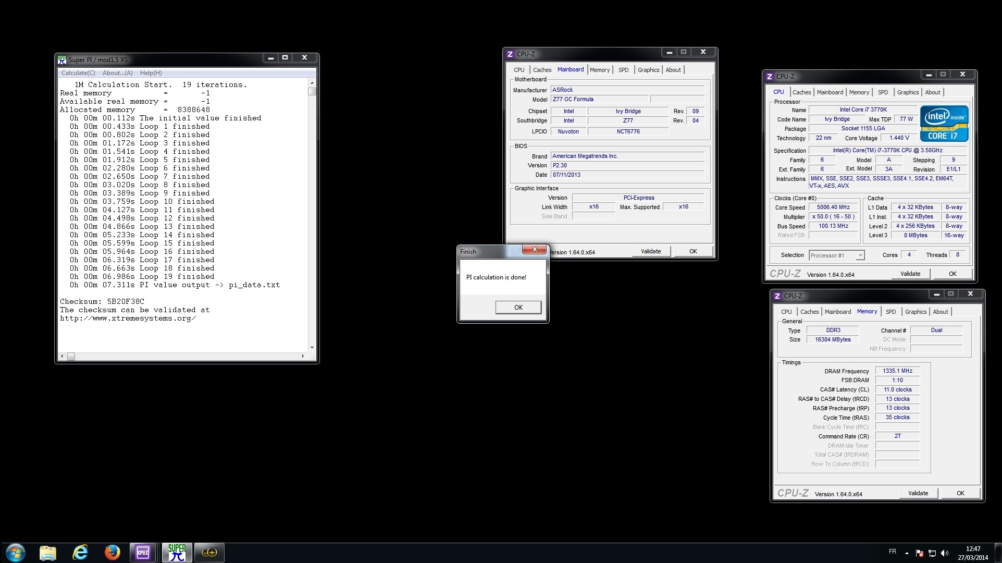Click Validate in the Mainboard CPU-Z window

tap(651, 251)
